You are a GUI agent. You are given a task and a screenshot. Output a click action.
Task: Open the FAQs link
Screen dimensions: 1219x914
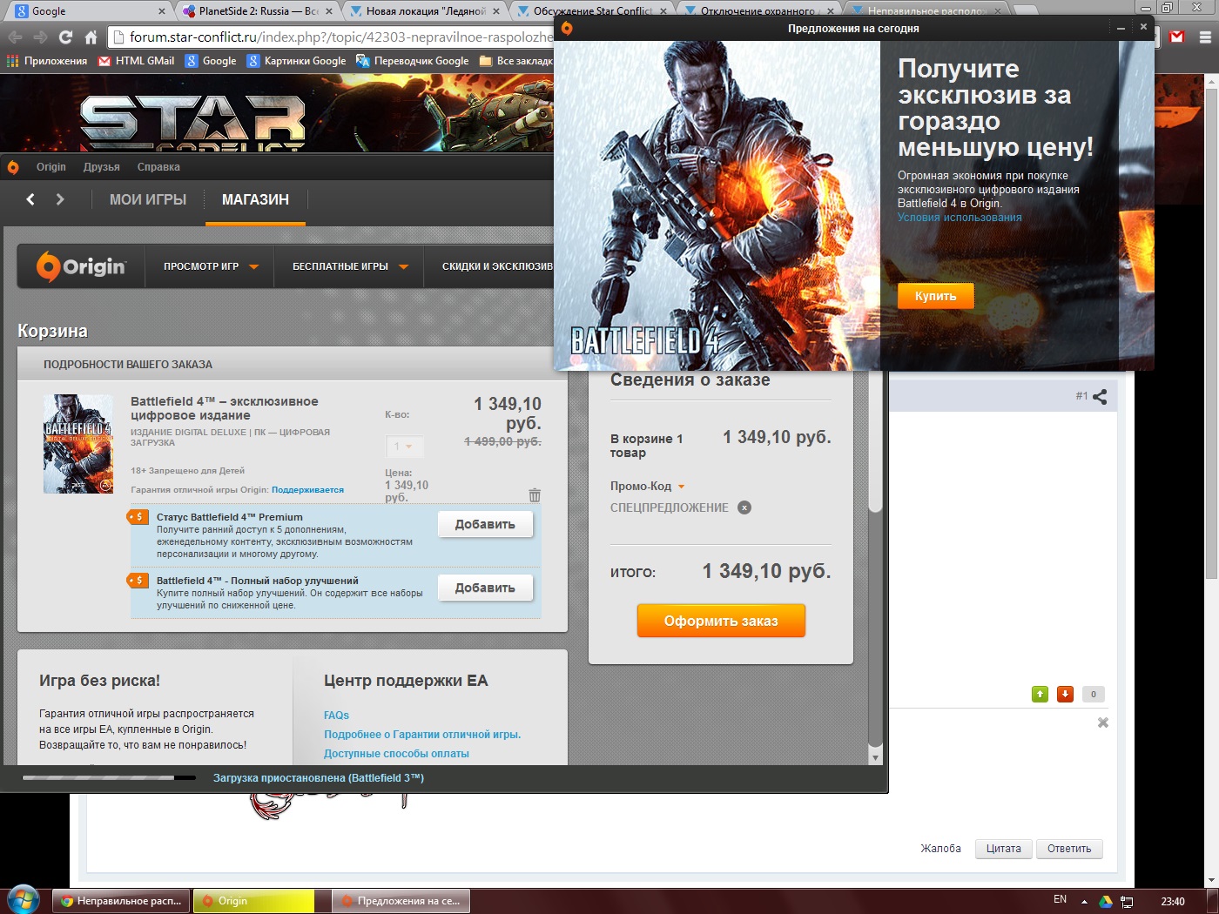point(336,716)
